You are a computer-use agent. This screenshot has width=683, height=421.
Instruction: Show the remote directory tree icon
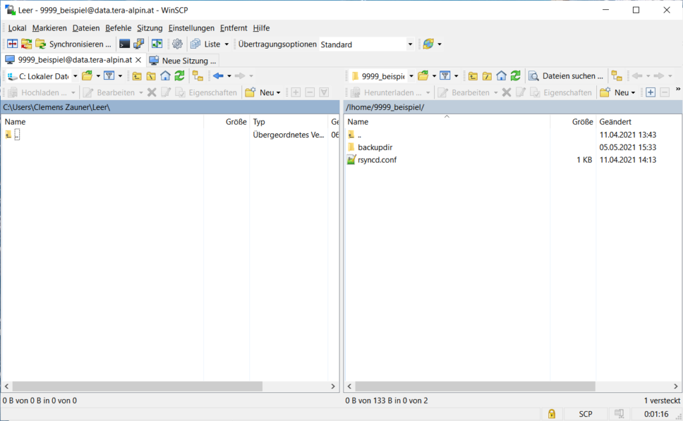616,76
